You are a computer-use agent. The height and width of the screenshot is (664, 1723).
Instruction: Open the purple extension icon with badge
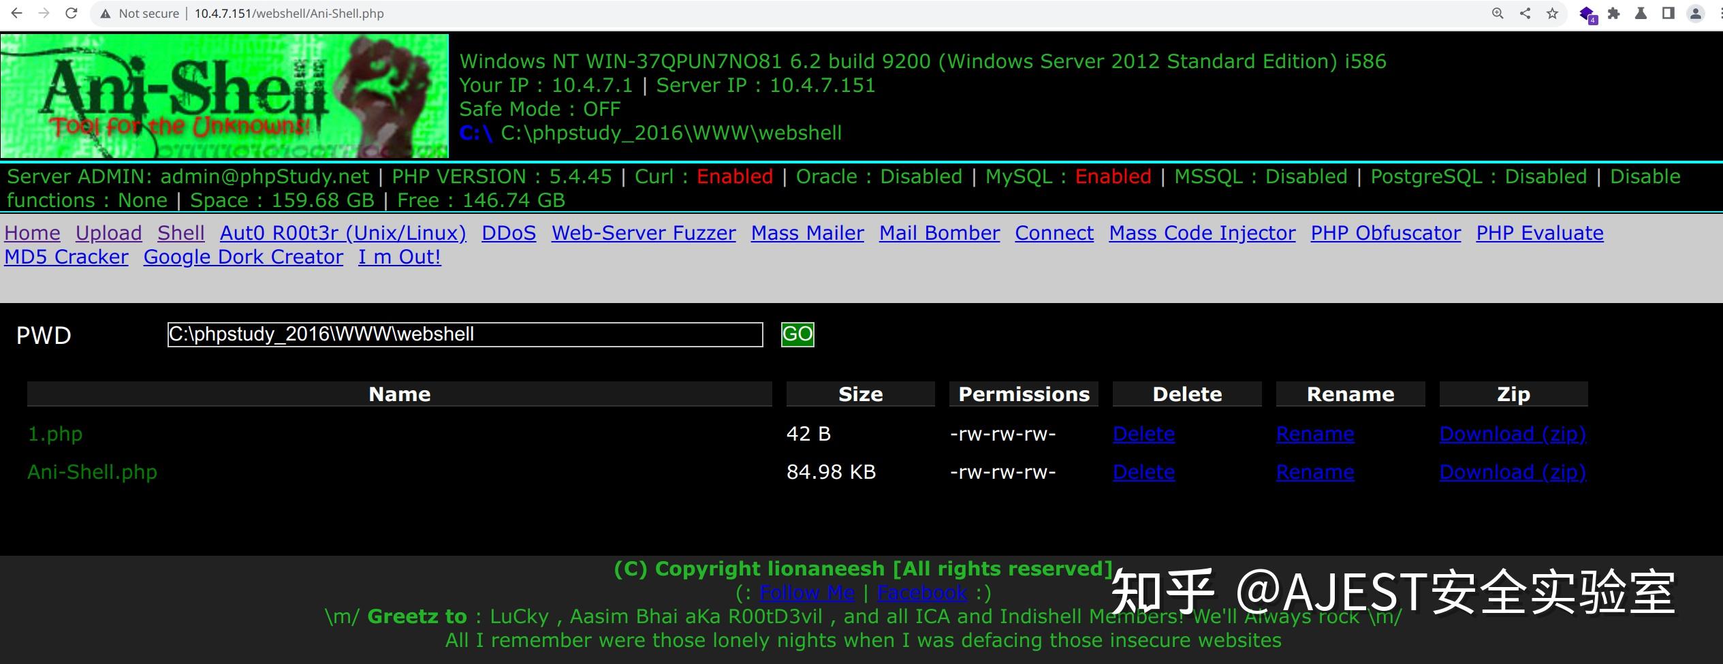pyautogui.click(x=1587, y=14)
